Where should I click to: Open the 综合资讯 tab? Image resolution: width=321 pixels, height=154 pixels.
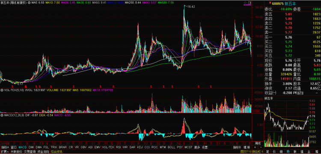tap(56, 152)
